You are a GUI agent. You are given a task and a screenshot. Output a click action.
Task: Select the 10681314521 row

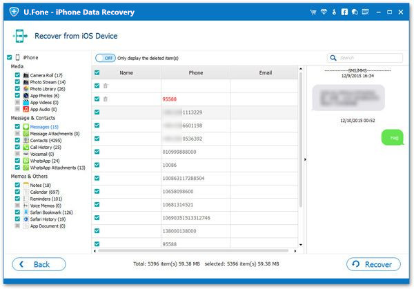pos(195,205)
